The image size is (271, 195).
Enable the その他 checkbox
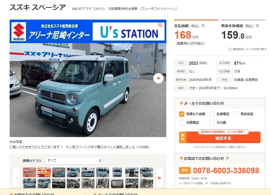pos(212,123)
